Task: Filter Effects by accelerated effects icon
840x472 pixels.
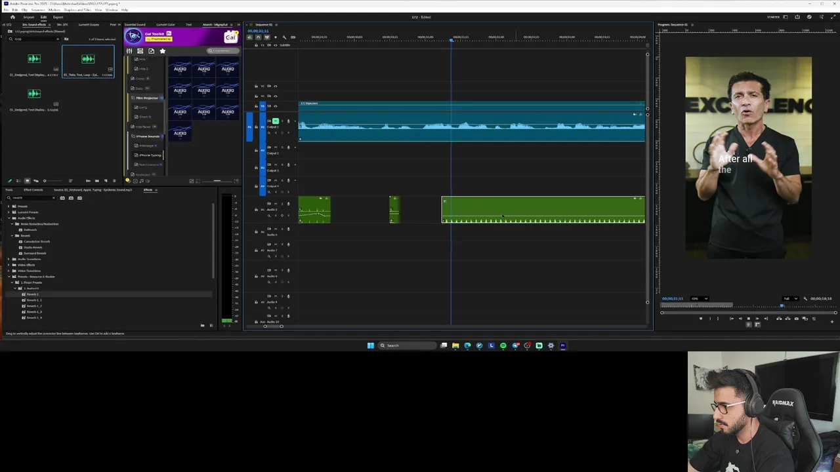Action: click(x=62, y=198)
